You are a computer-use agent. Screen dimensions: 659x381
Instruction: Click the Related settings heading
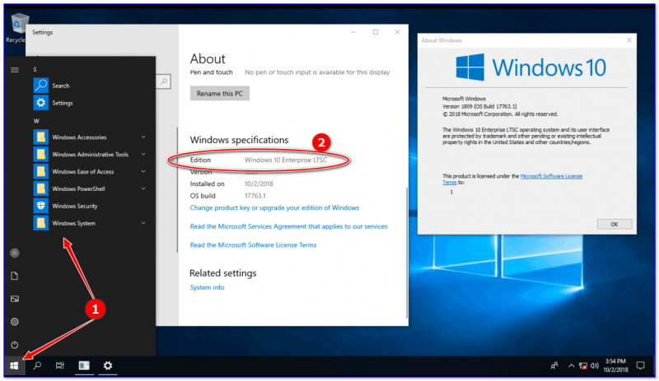click(223, 273)
